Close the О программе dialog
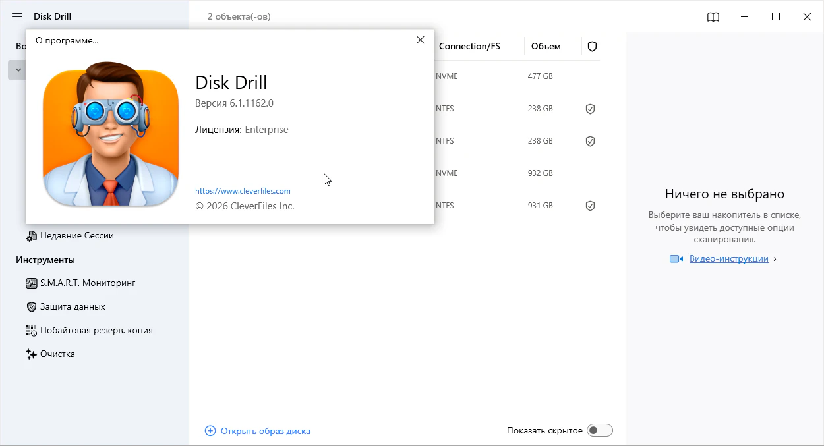This screenshot has height=446, width=824. (x=421, y=40)
